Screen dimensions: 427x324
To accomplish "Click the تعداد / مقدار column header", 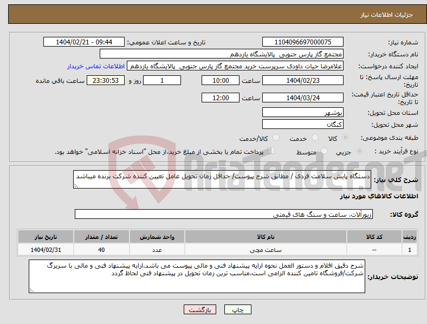I will (x=101, y=237).
